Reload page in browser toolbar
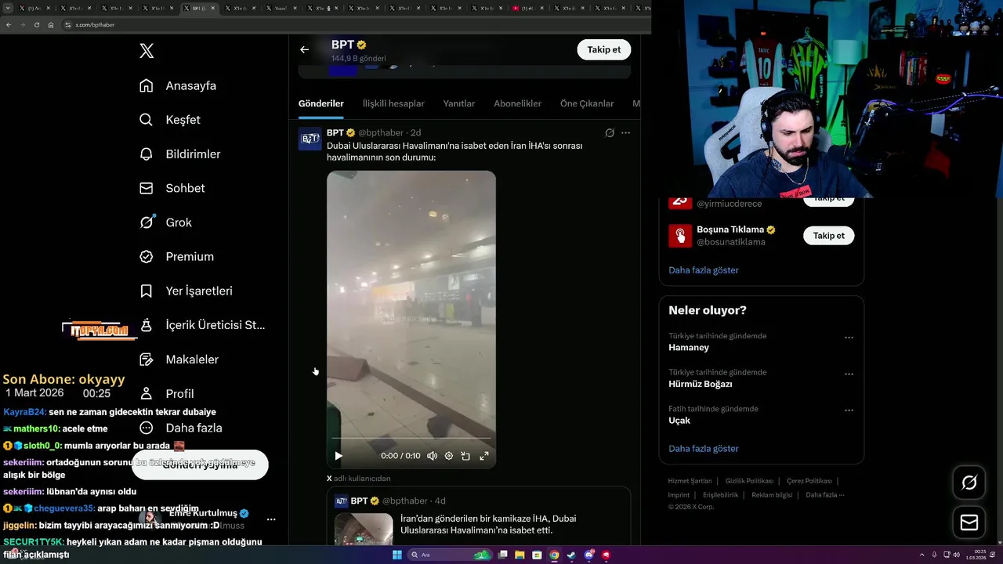Screen dimensions: 1003x564 [x=37, y=24]
